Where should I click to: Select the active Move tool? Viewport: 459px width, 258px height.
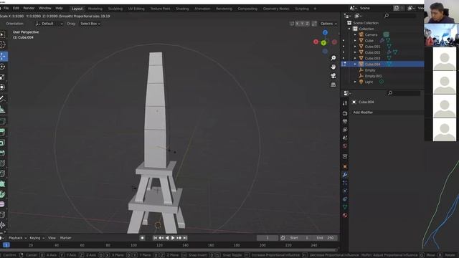[3, 56]
